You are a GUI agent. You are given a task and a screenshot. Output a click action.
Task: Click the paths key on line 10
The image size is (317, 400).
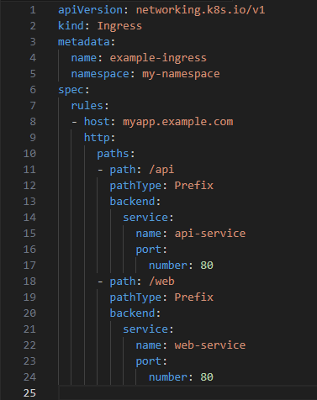[x=113, y=154]
